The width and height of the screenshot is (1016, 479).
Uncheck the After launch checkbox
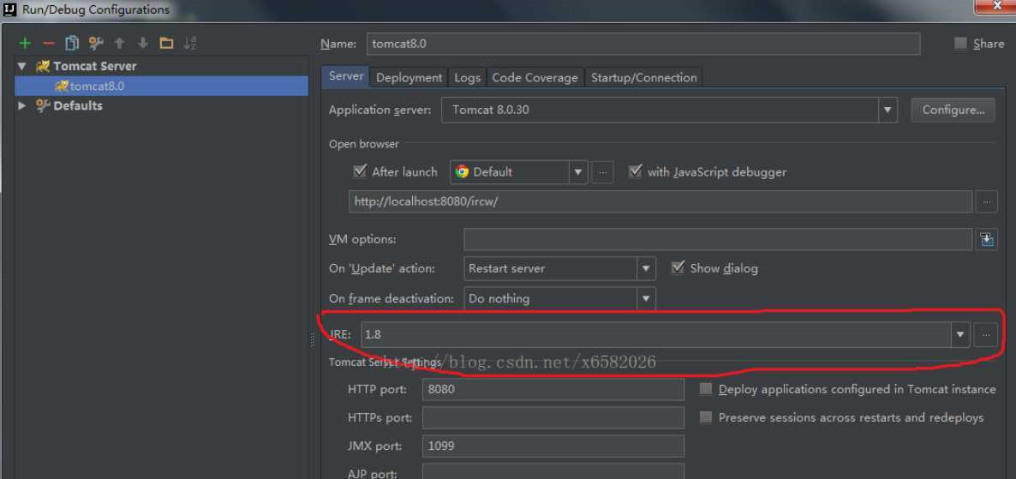click(x=360, y=171)
